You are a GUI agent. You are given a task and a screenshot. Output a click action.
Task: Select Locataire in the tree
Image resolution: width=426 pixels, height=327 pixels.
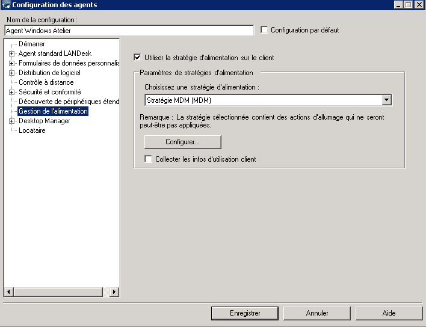click(32, 130)
